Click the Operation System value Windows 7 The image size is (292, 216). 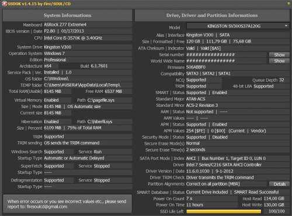[54, 54]
